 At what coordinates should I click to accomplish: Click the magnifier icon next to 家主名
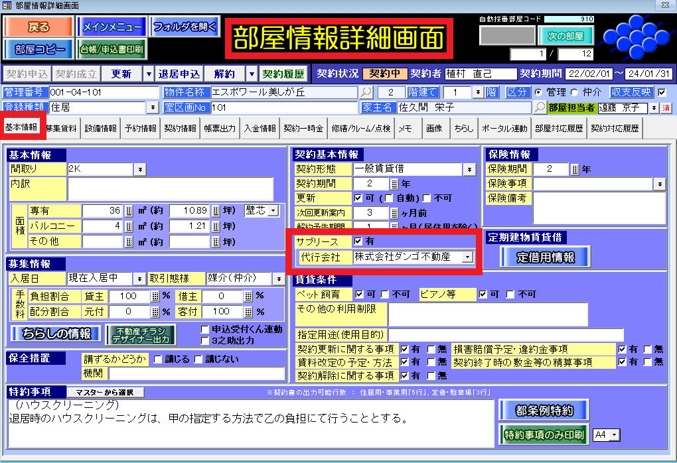click(540, 107)
